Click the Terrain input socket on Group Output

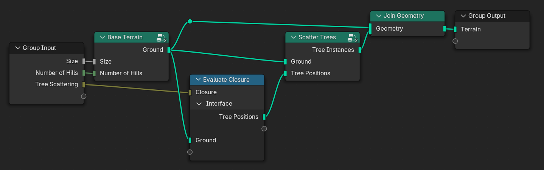point(455,29)
